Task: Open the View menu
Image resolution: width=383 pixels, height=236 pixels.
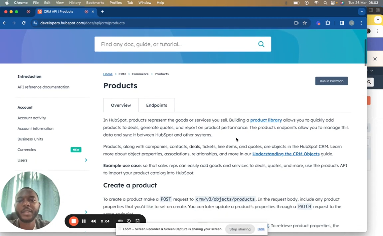Action: point(60,3)
